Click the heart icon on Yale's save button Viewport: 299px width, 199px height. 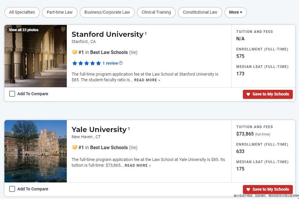pyautogui.click(x=248, y=189)
